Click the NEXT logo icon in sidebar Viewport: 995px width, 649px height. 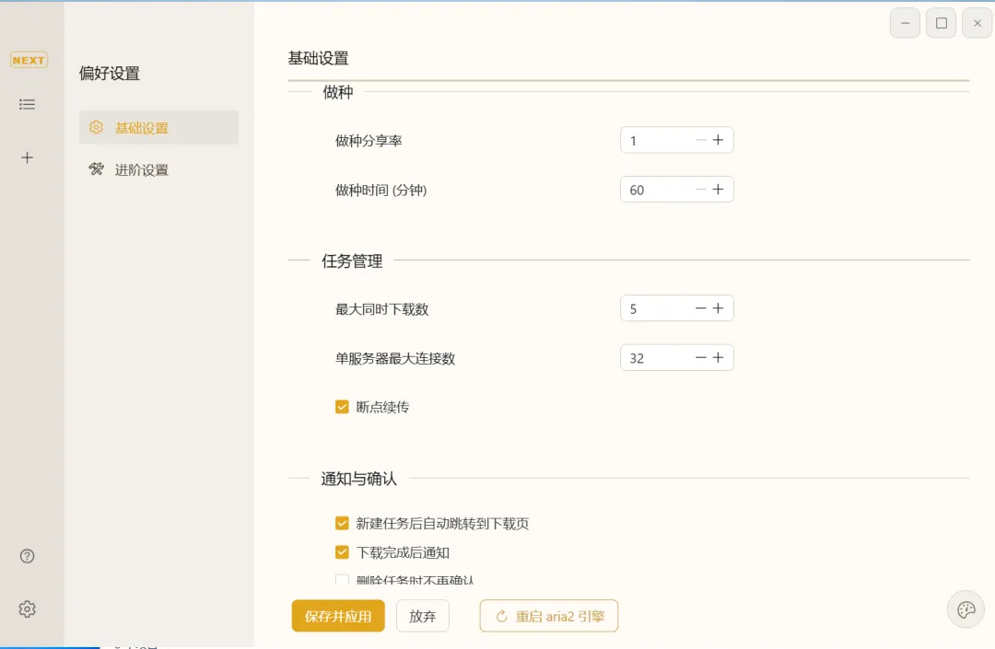click(x=29, y=60)
